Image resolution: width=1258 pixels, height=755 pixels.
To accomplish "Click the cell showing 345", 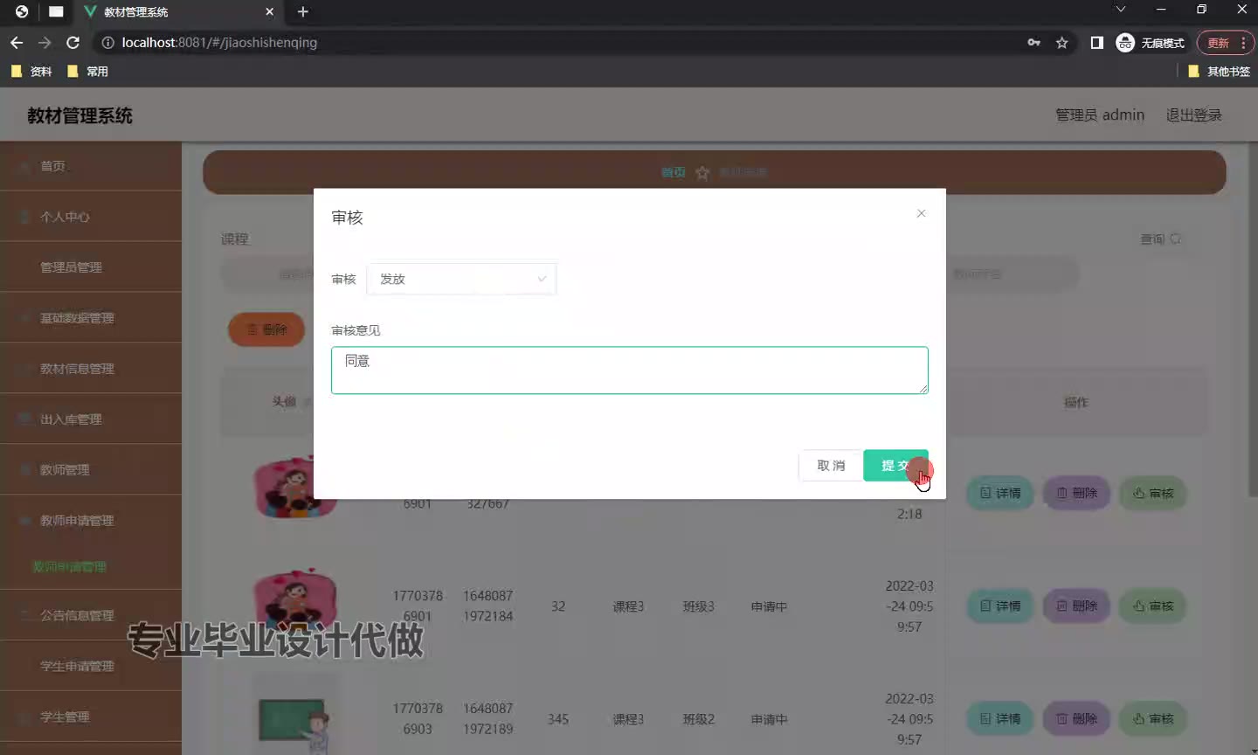I will [558, 719].
